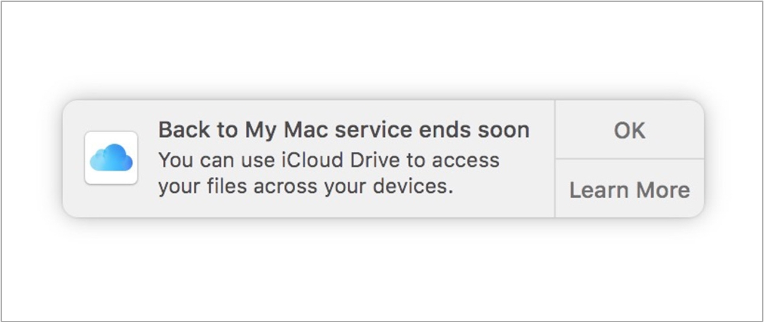Viewport: 764px width, 322px height.
Task: Get details with the Learn More button
Action: (x=629, y=190)
